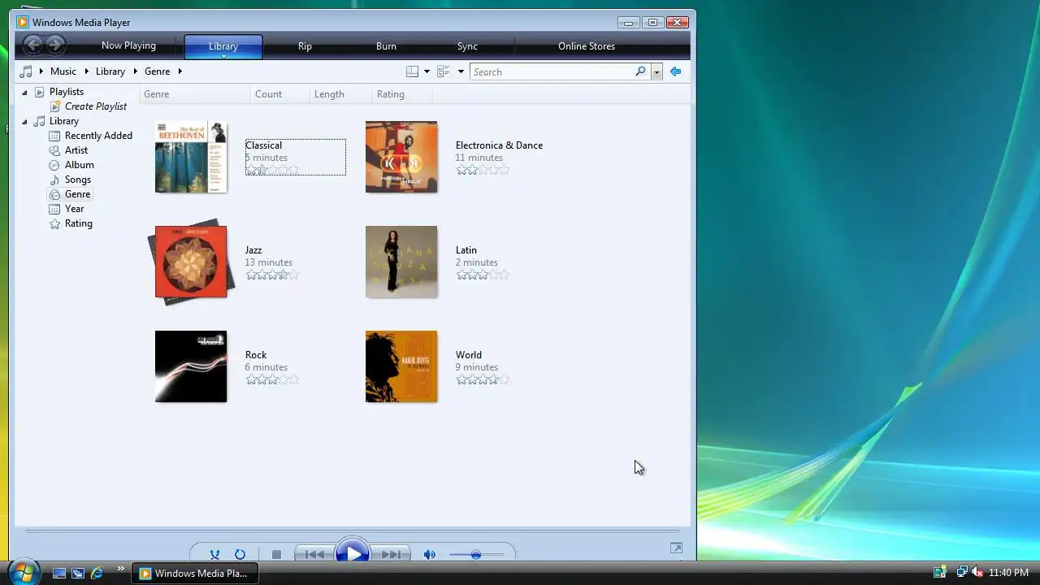Screen dimensions: 1040x585
Task: Select Library in the navigation pane
Action: [x=64, y=121]
